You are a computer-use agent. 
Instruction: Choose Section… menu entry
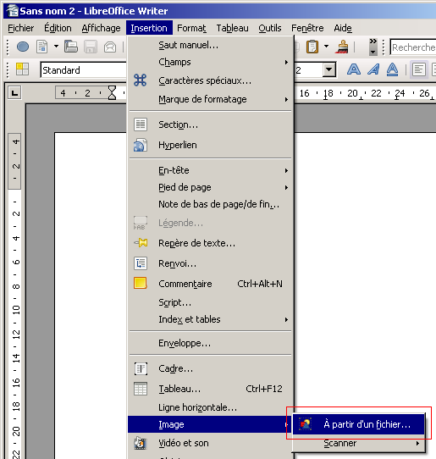(211, 124)
